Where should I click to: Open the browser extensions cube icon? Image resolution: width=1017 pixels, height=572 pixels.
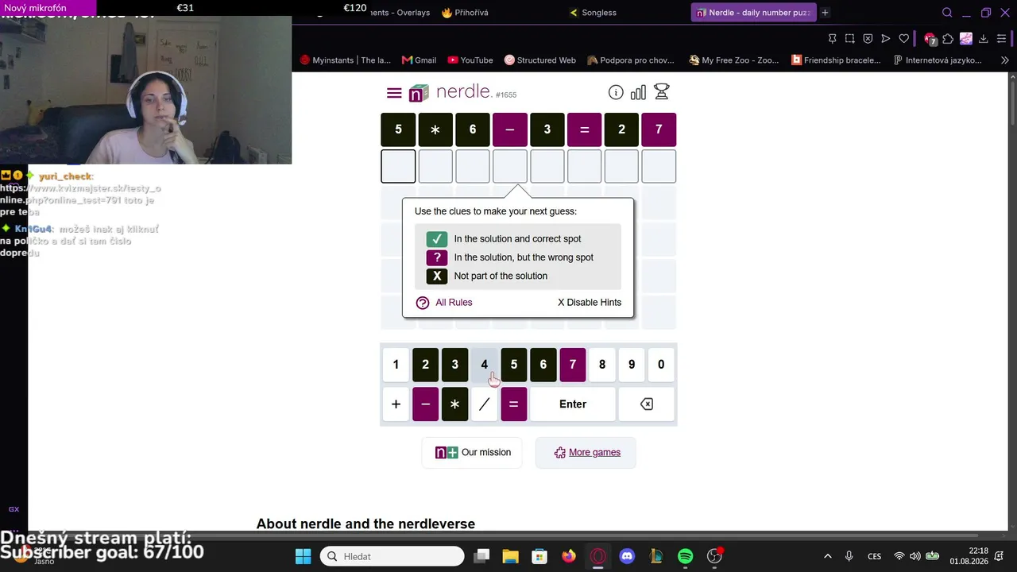(x=948, y=38)
